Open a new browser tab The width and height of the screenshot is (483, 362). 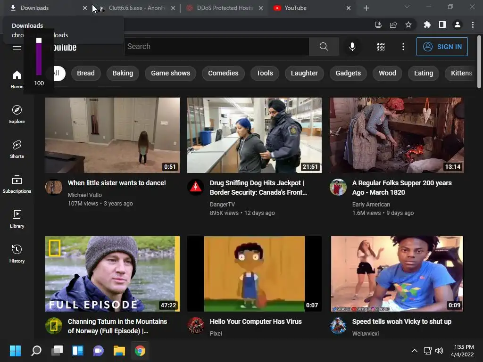pyautogui.click(x=366, y=8)
